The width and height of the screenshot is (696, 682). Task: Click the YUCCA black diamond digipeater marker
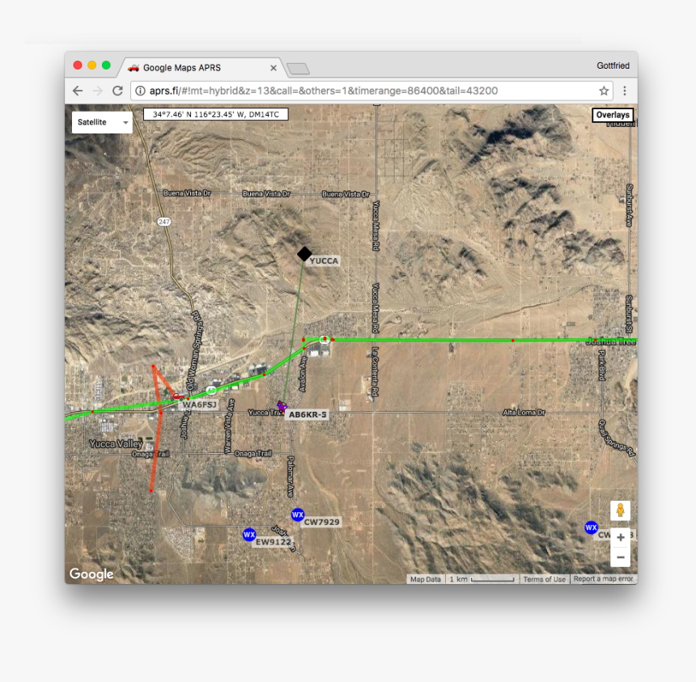point(304,254)
